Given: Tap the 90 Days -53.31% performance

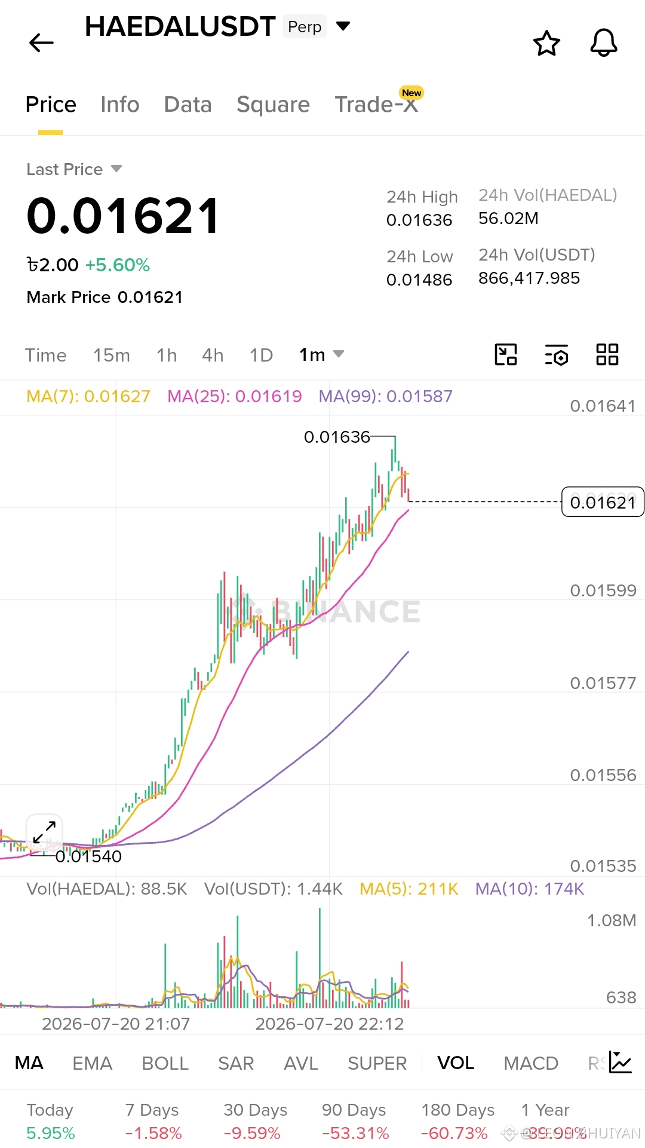Looking at the screenshot, I should [355, 1121].
